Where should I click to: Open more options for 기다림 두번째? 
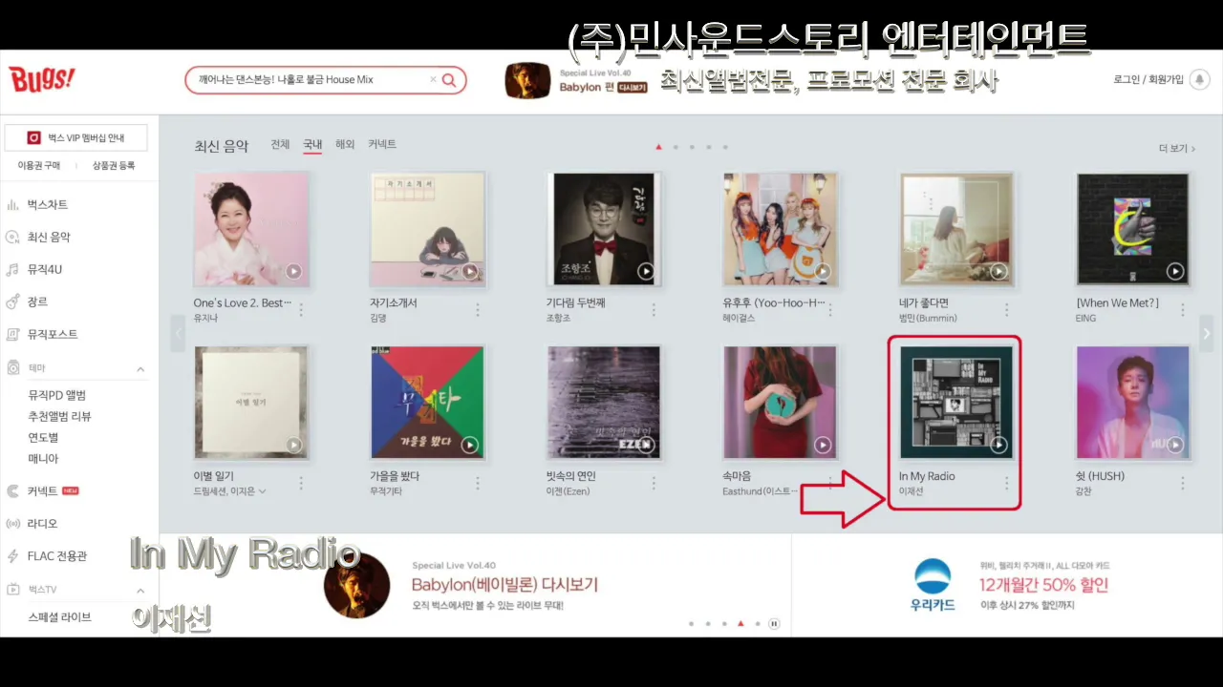point(654,310)
